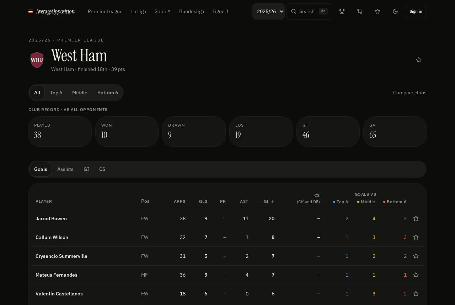Select the Bottom 6 opponents filter
Screen dimensions: 455x305
click(x=108, y=93)
